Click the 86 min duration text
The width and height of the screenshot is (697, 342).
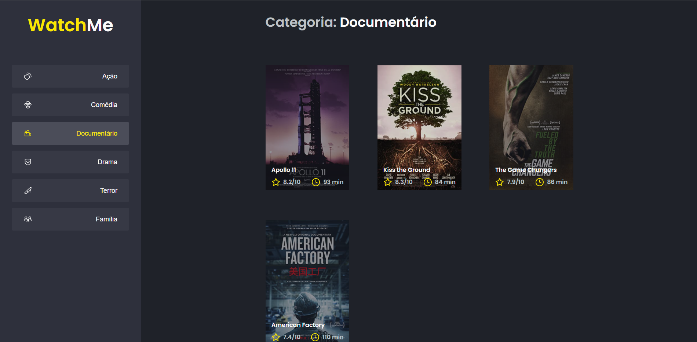pos(557,182)
